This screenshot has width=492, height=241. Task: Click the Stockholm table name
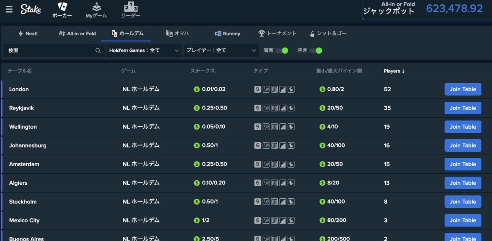[x=23, y=202]
